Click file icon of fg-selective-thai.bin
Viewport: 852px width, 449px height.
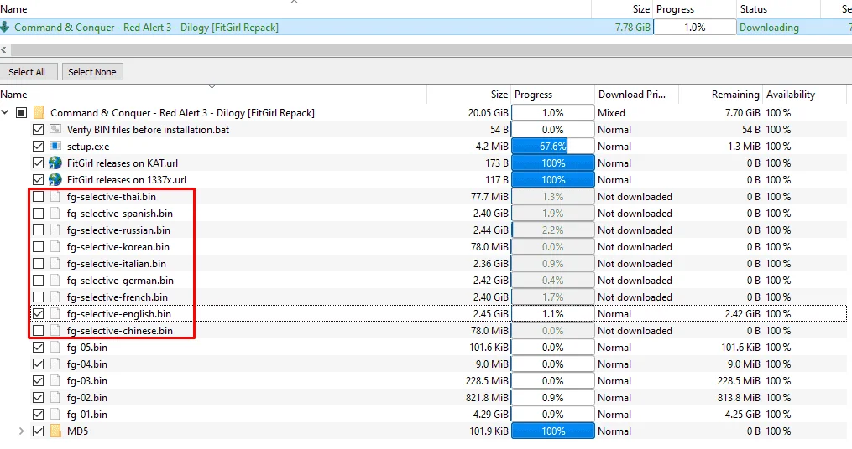[55, 197]
